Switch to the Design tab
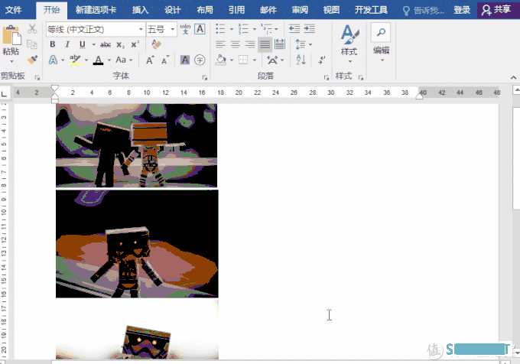520x364 pixels. click(x=173, y=10)
